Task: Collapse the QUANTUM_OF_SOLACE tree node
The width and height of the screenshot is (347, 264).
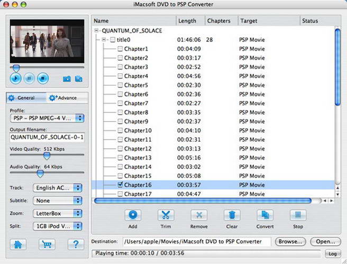Action: point(96,31)
